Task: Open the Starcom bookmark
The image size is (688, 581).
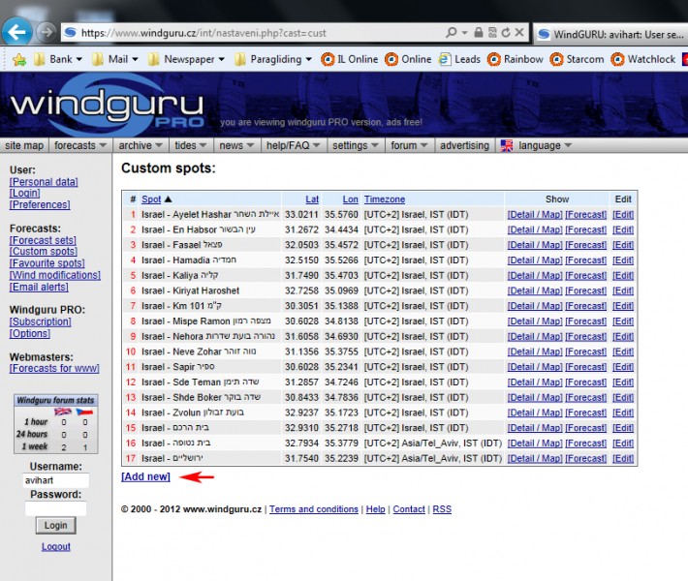Action: pos(577,59)
